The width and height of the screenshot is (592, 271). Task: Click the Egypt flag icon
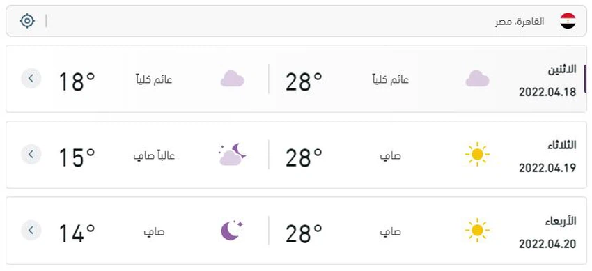coord(568,21)
